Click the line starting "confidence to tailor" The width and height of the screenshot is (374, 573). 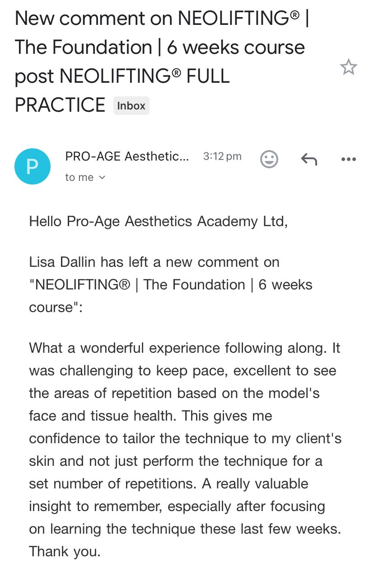pyautogui.click(x=185, y=439)
